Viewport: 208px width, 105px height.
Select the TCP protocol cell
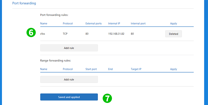[65, 34]
